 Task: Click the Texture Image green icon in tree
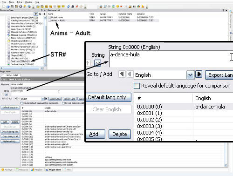coord(9,64)
